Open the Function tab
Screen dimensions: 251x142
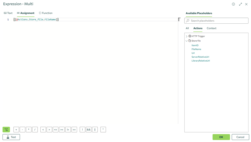[x=46, y=13]
